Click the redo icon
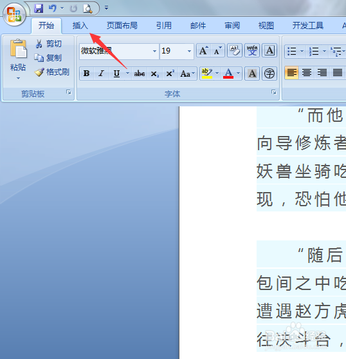Image resolution: width=346 pixels, height=359 pixels. point(73,8)
